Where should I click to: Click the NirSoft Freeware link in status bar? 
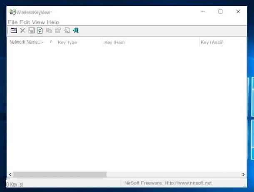click(168, 183)
